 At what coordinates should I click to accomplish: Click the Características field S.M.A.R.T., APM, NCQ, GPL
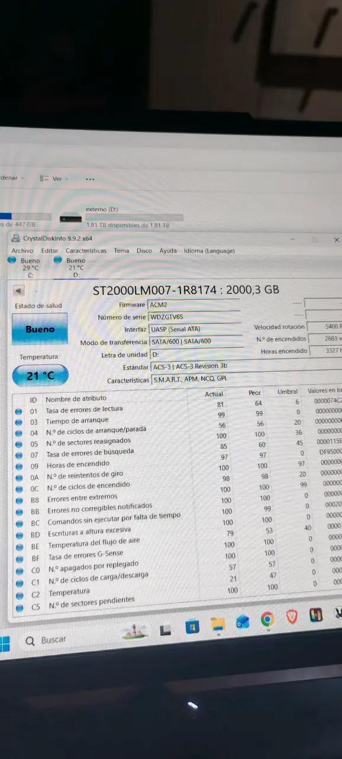pyautogui.click(x=246, y=379)
